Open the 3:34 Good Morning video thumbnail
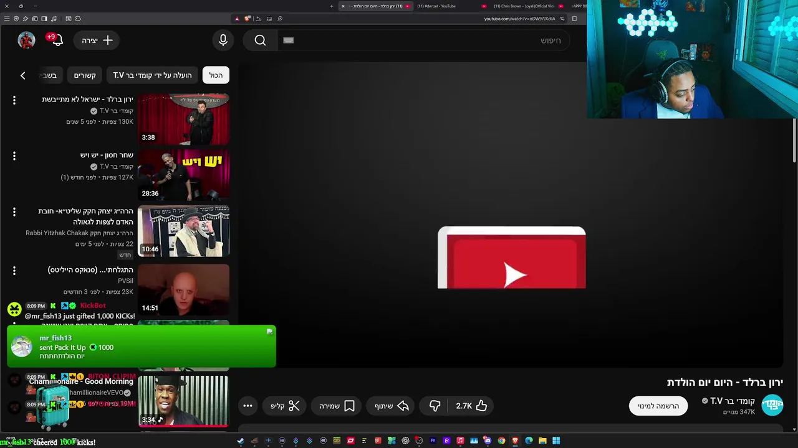Screen dimensions: 798x448 point(183,401)
